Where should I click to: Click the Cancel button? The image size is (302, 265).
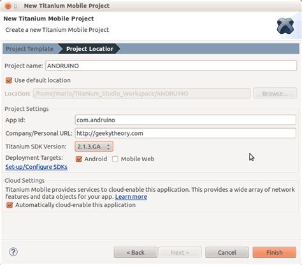pyautogui.click(x=227, y=252)
